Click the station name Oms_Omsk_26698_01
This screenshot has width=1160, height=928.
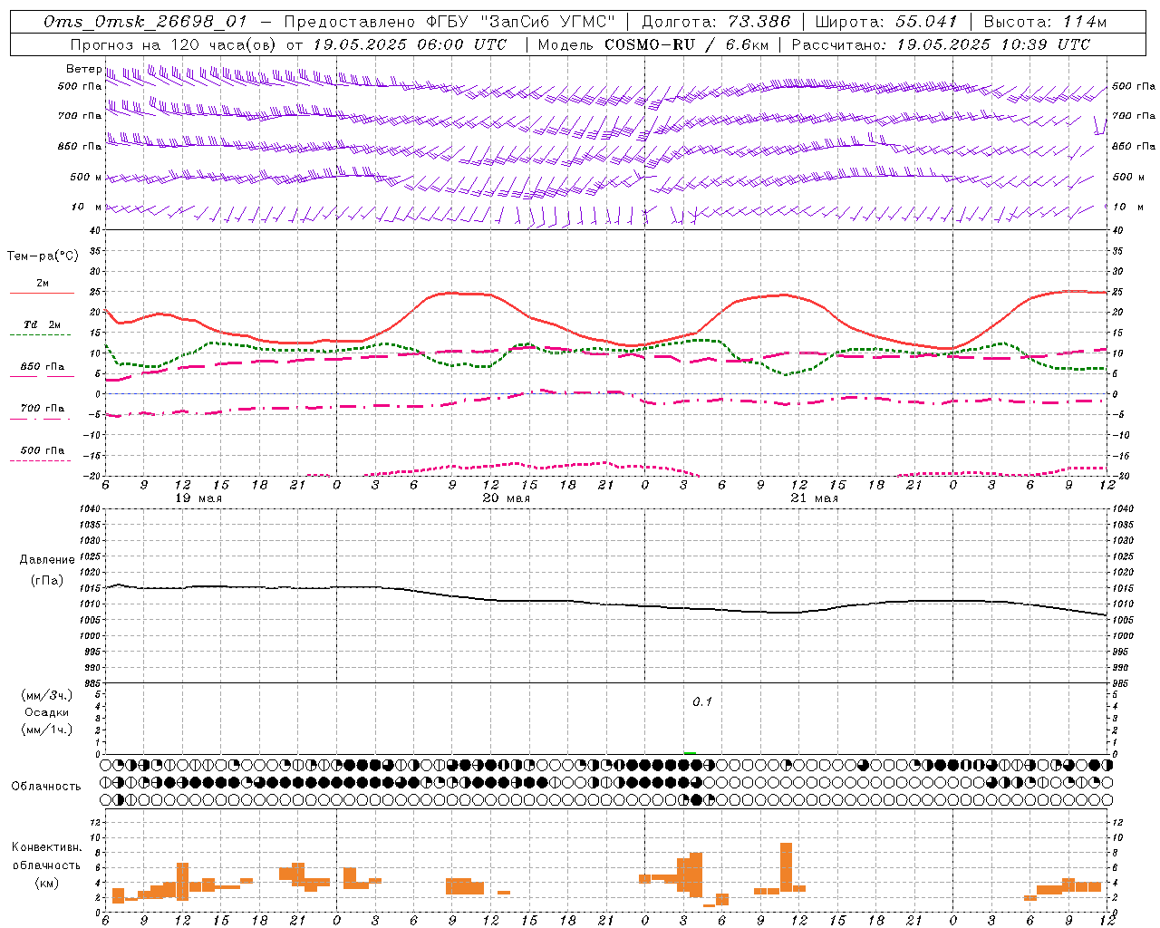145,22
